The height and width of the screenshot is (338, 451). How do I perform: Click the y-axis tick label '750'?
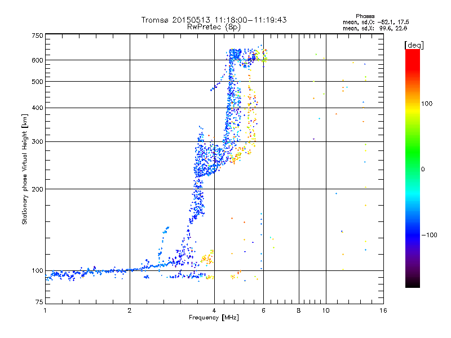(37, 35)
